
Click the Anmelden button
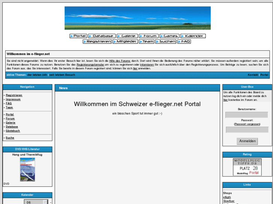247,141
